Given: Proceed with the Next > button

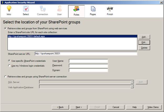Looking at the screenshot, I should pyautogui.click(x=79, y=107).
